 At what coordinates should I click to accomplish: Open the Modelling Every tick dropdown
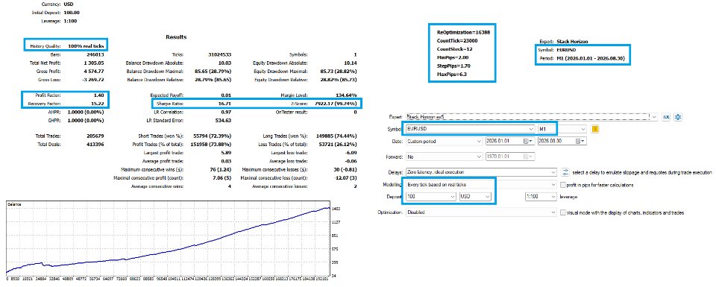click(x=553, y=185)
